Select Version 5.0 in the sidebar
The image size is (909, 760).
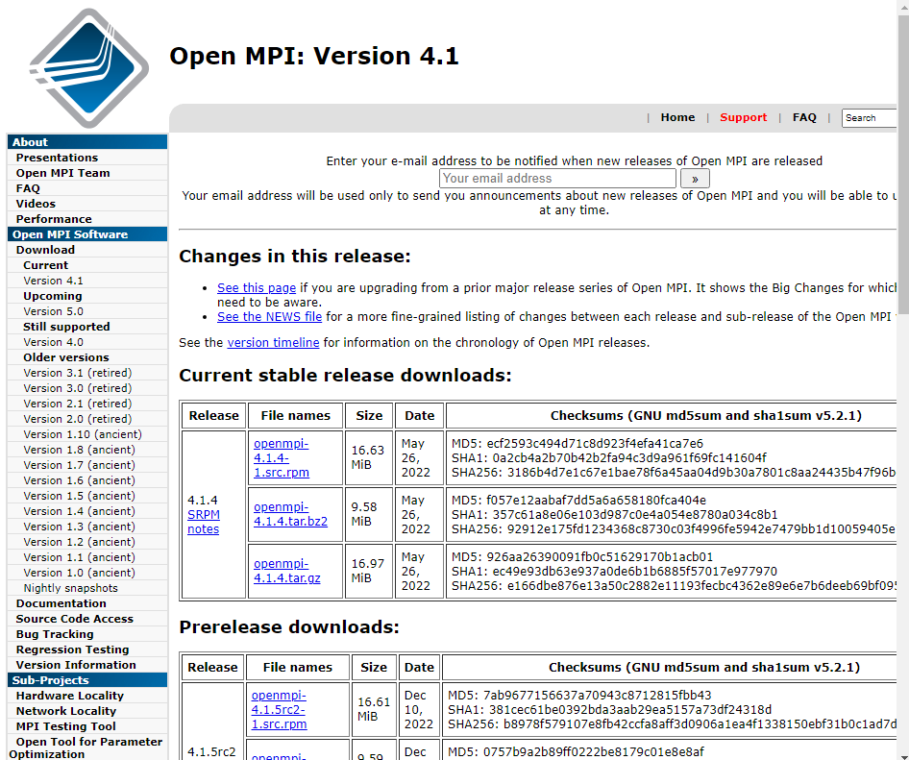click(x=53, y=311)
